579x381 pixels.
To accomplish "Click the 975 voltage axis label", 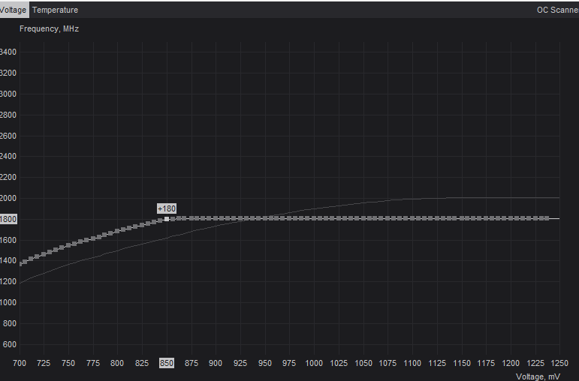I will [x=289, y=363].
